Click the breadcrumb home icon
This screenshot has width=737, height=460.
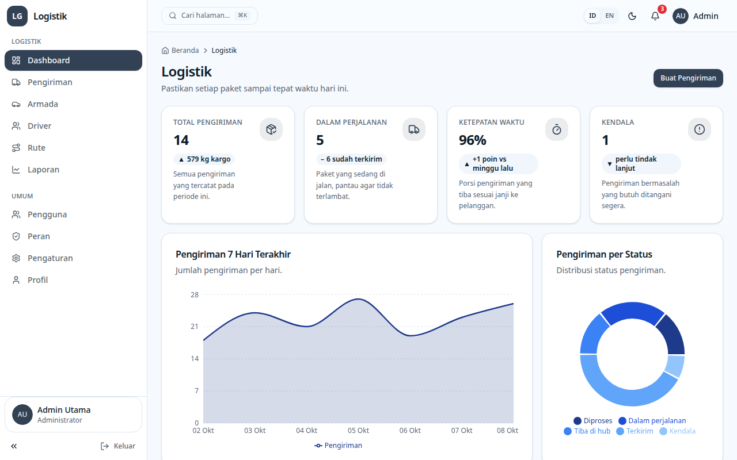(x=165, y=51)
